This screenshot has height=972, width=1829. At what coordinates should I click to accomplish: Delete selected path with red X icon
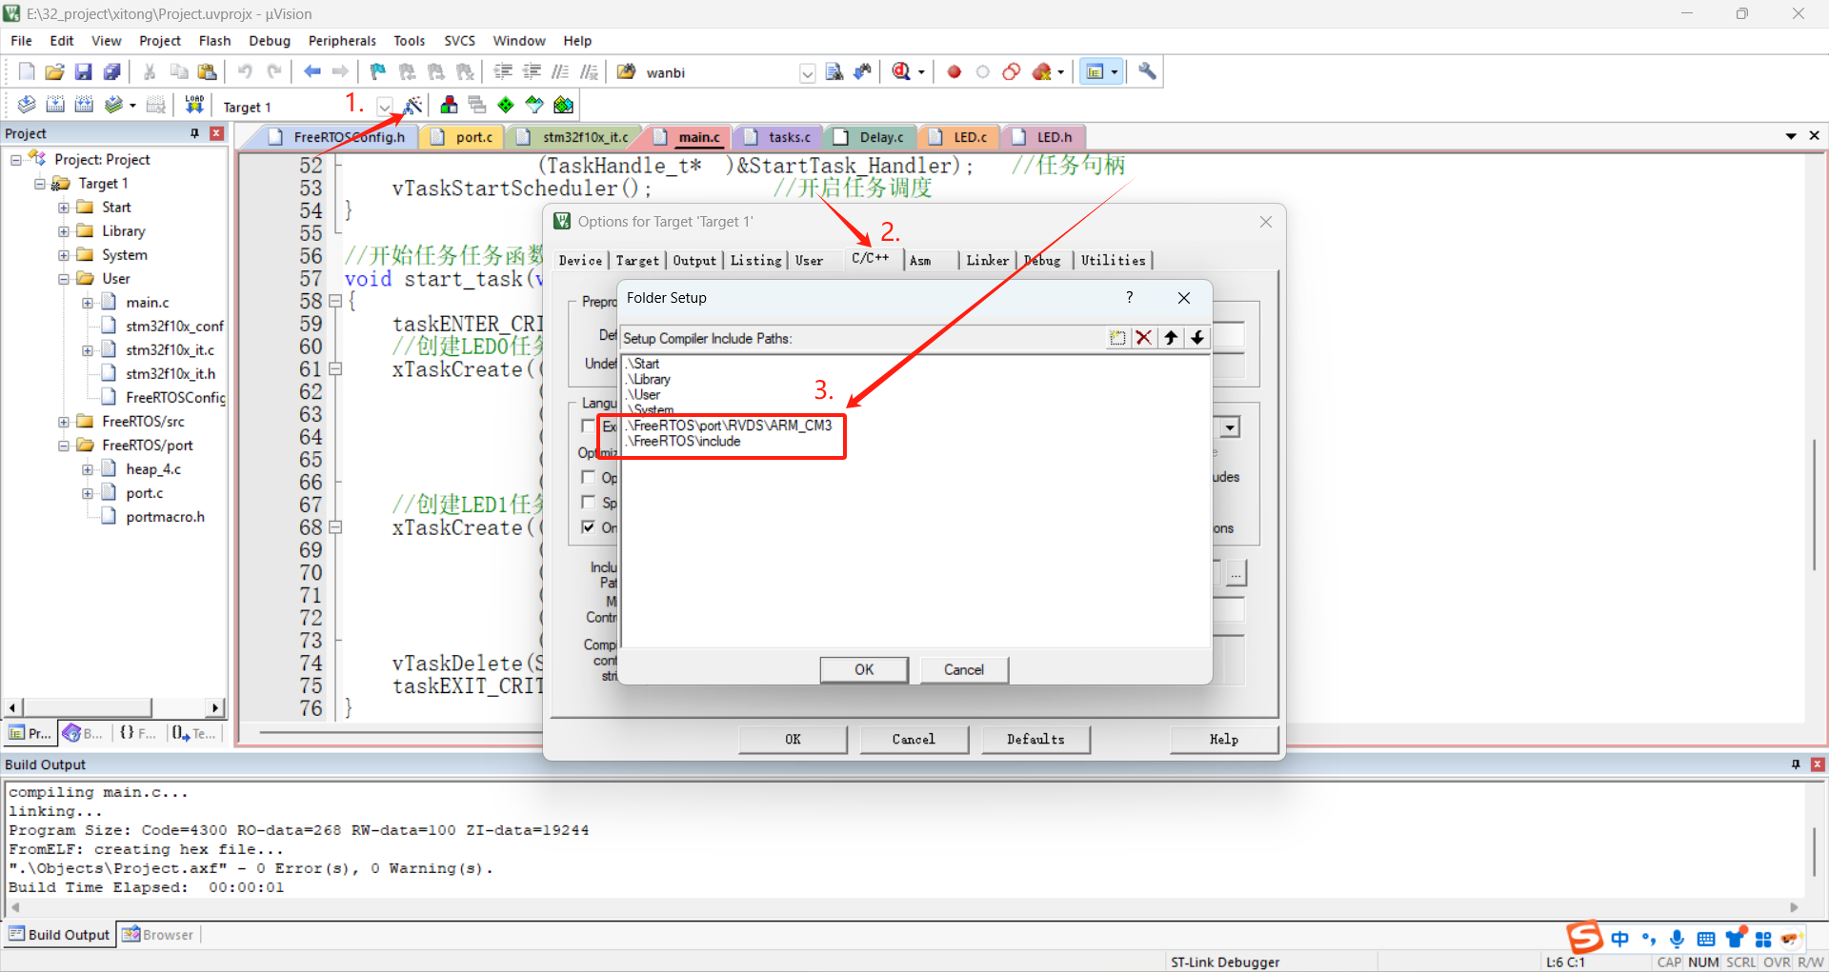point(1144,337)
